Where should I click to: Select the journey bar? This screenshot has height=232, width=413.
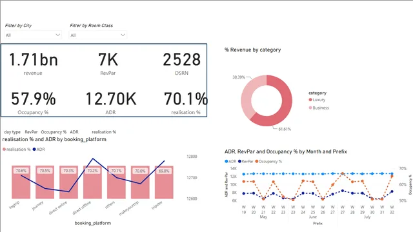coord(45,182)
